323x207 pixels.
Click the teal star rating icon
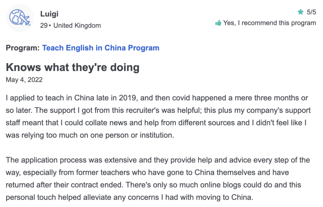click(301, 12)
